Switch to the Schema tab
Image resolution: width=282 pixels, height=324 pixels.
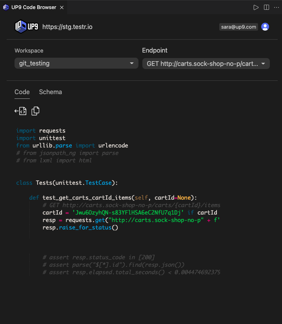pos(51,92)
